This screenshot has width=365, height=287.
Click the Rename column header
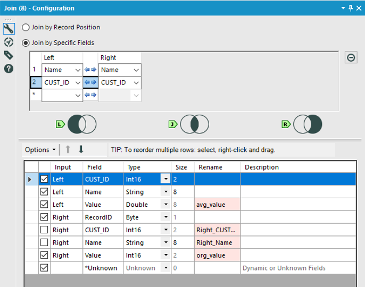point(210,167)
